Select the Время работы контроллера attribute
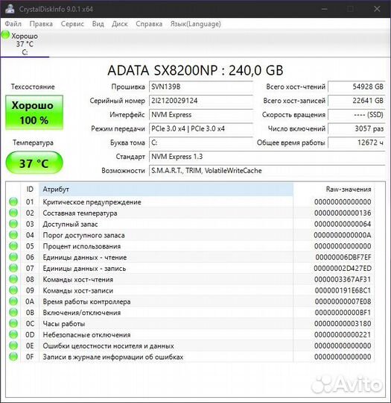Viewport: 391px width, 403px height. click(x=86, y=302)
